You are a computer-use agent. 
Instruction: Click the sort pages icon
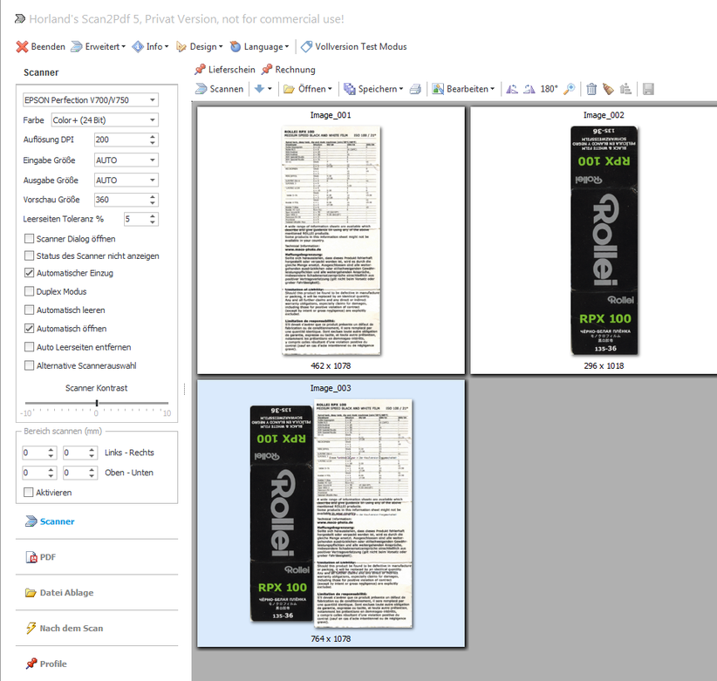625,89
